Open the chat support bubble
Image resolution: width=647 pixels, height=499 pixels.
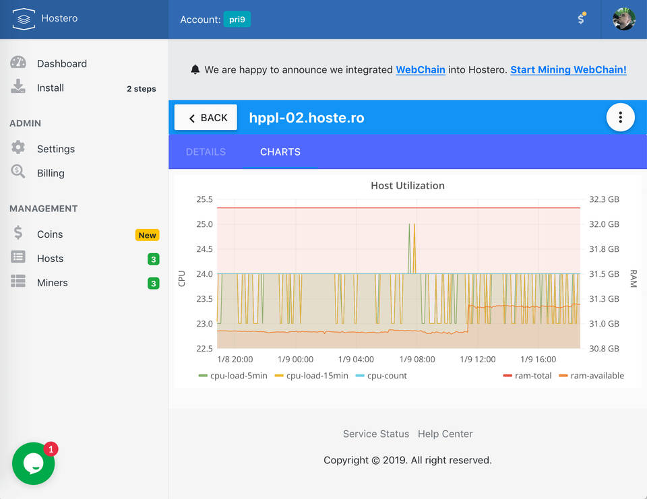pyautogui.click(x=33, y=463)
